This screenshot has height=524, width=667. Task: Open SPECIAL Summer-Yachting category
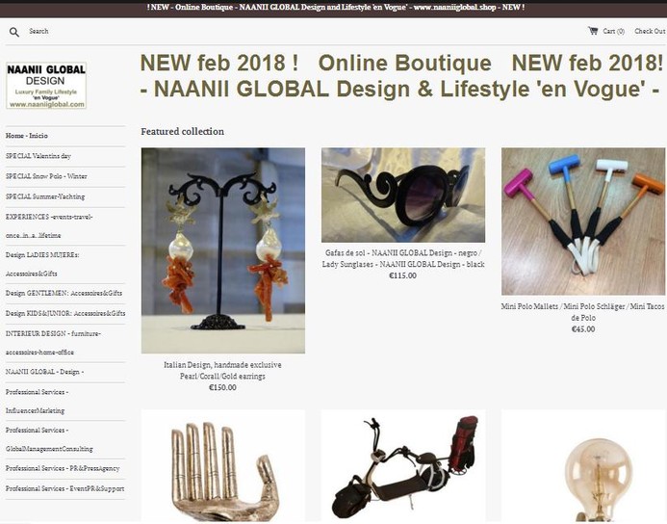tap(45, 196)
